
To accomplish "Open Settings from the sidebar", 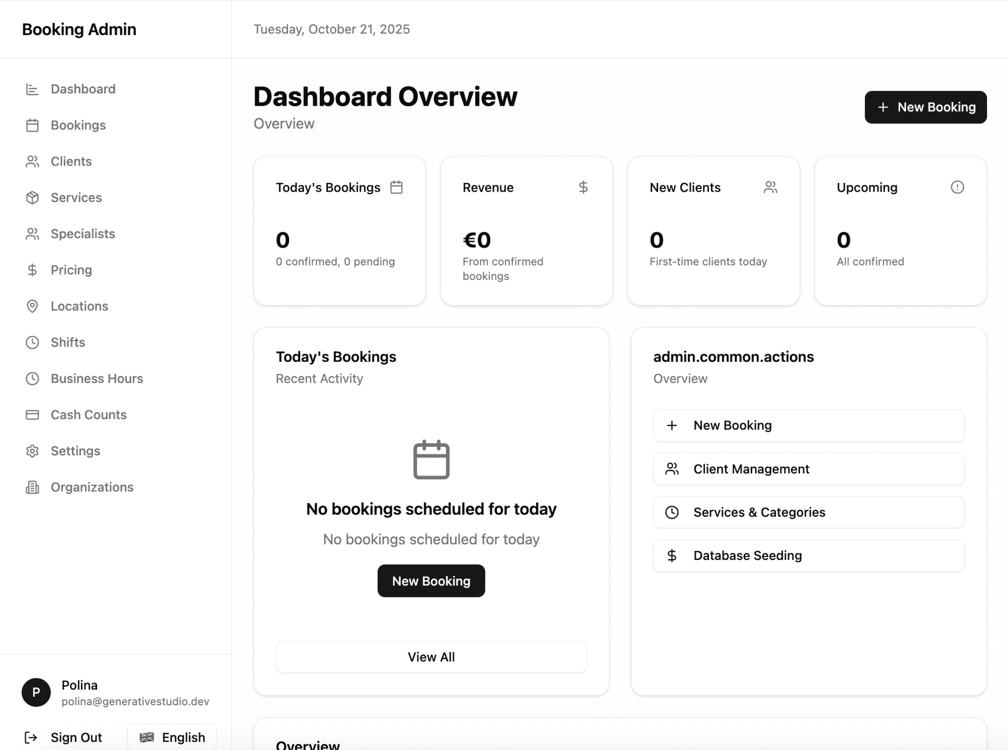I will pos(116,451).
